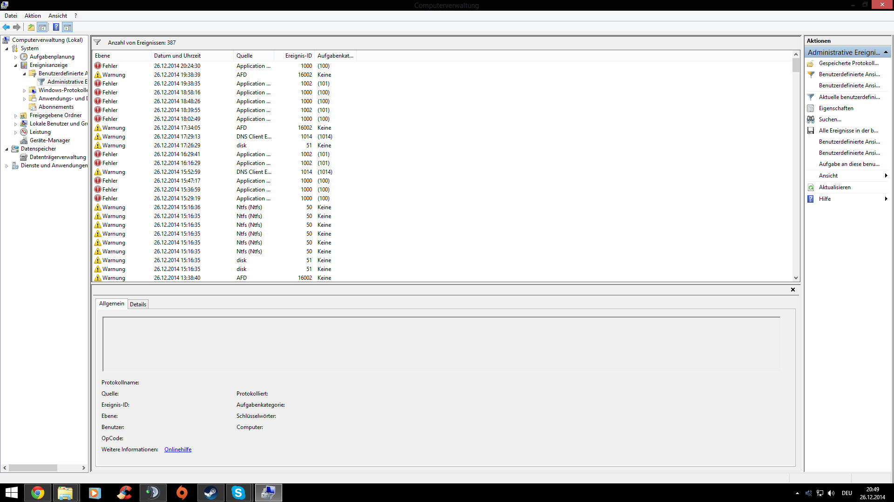Expand the Windows-Protokolle tree node
Image resolution: width=894 pixels, height=502 pixels.
tap(24, 91)
